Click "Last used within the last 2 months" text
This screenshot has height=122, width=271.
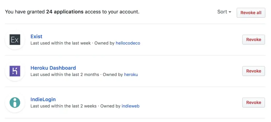(x=65, y=74)
